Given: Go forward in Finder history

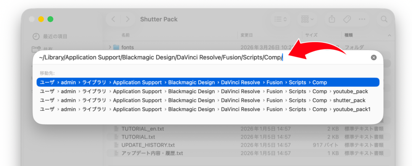Looking at the screenshot, I should pyautogui.click(x=128, y=19).
